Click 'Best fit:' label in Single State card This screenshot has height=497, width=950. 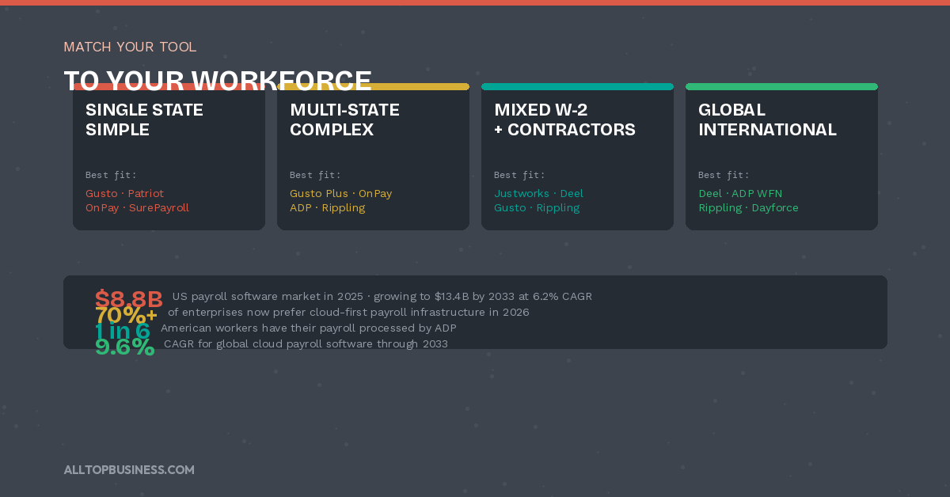pyautogui.click(x=111, y=175)
